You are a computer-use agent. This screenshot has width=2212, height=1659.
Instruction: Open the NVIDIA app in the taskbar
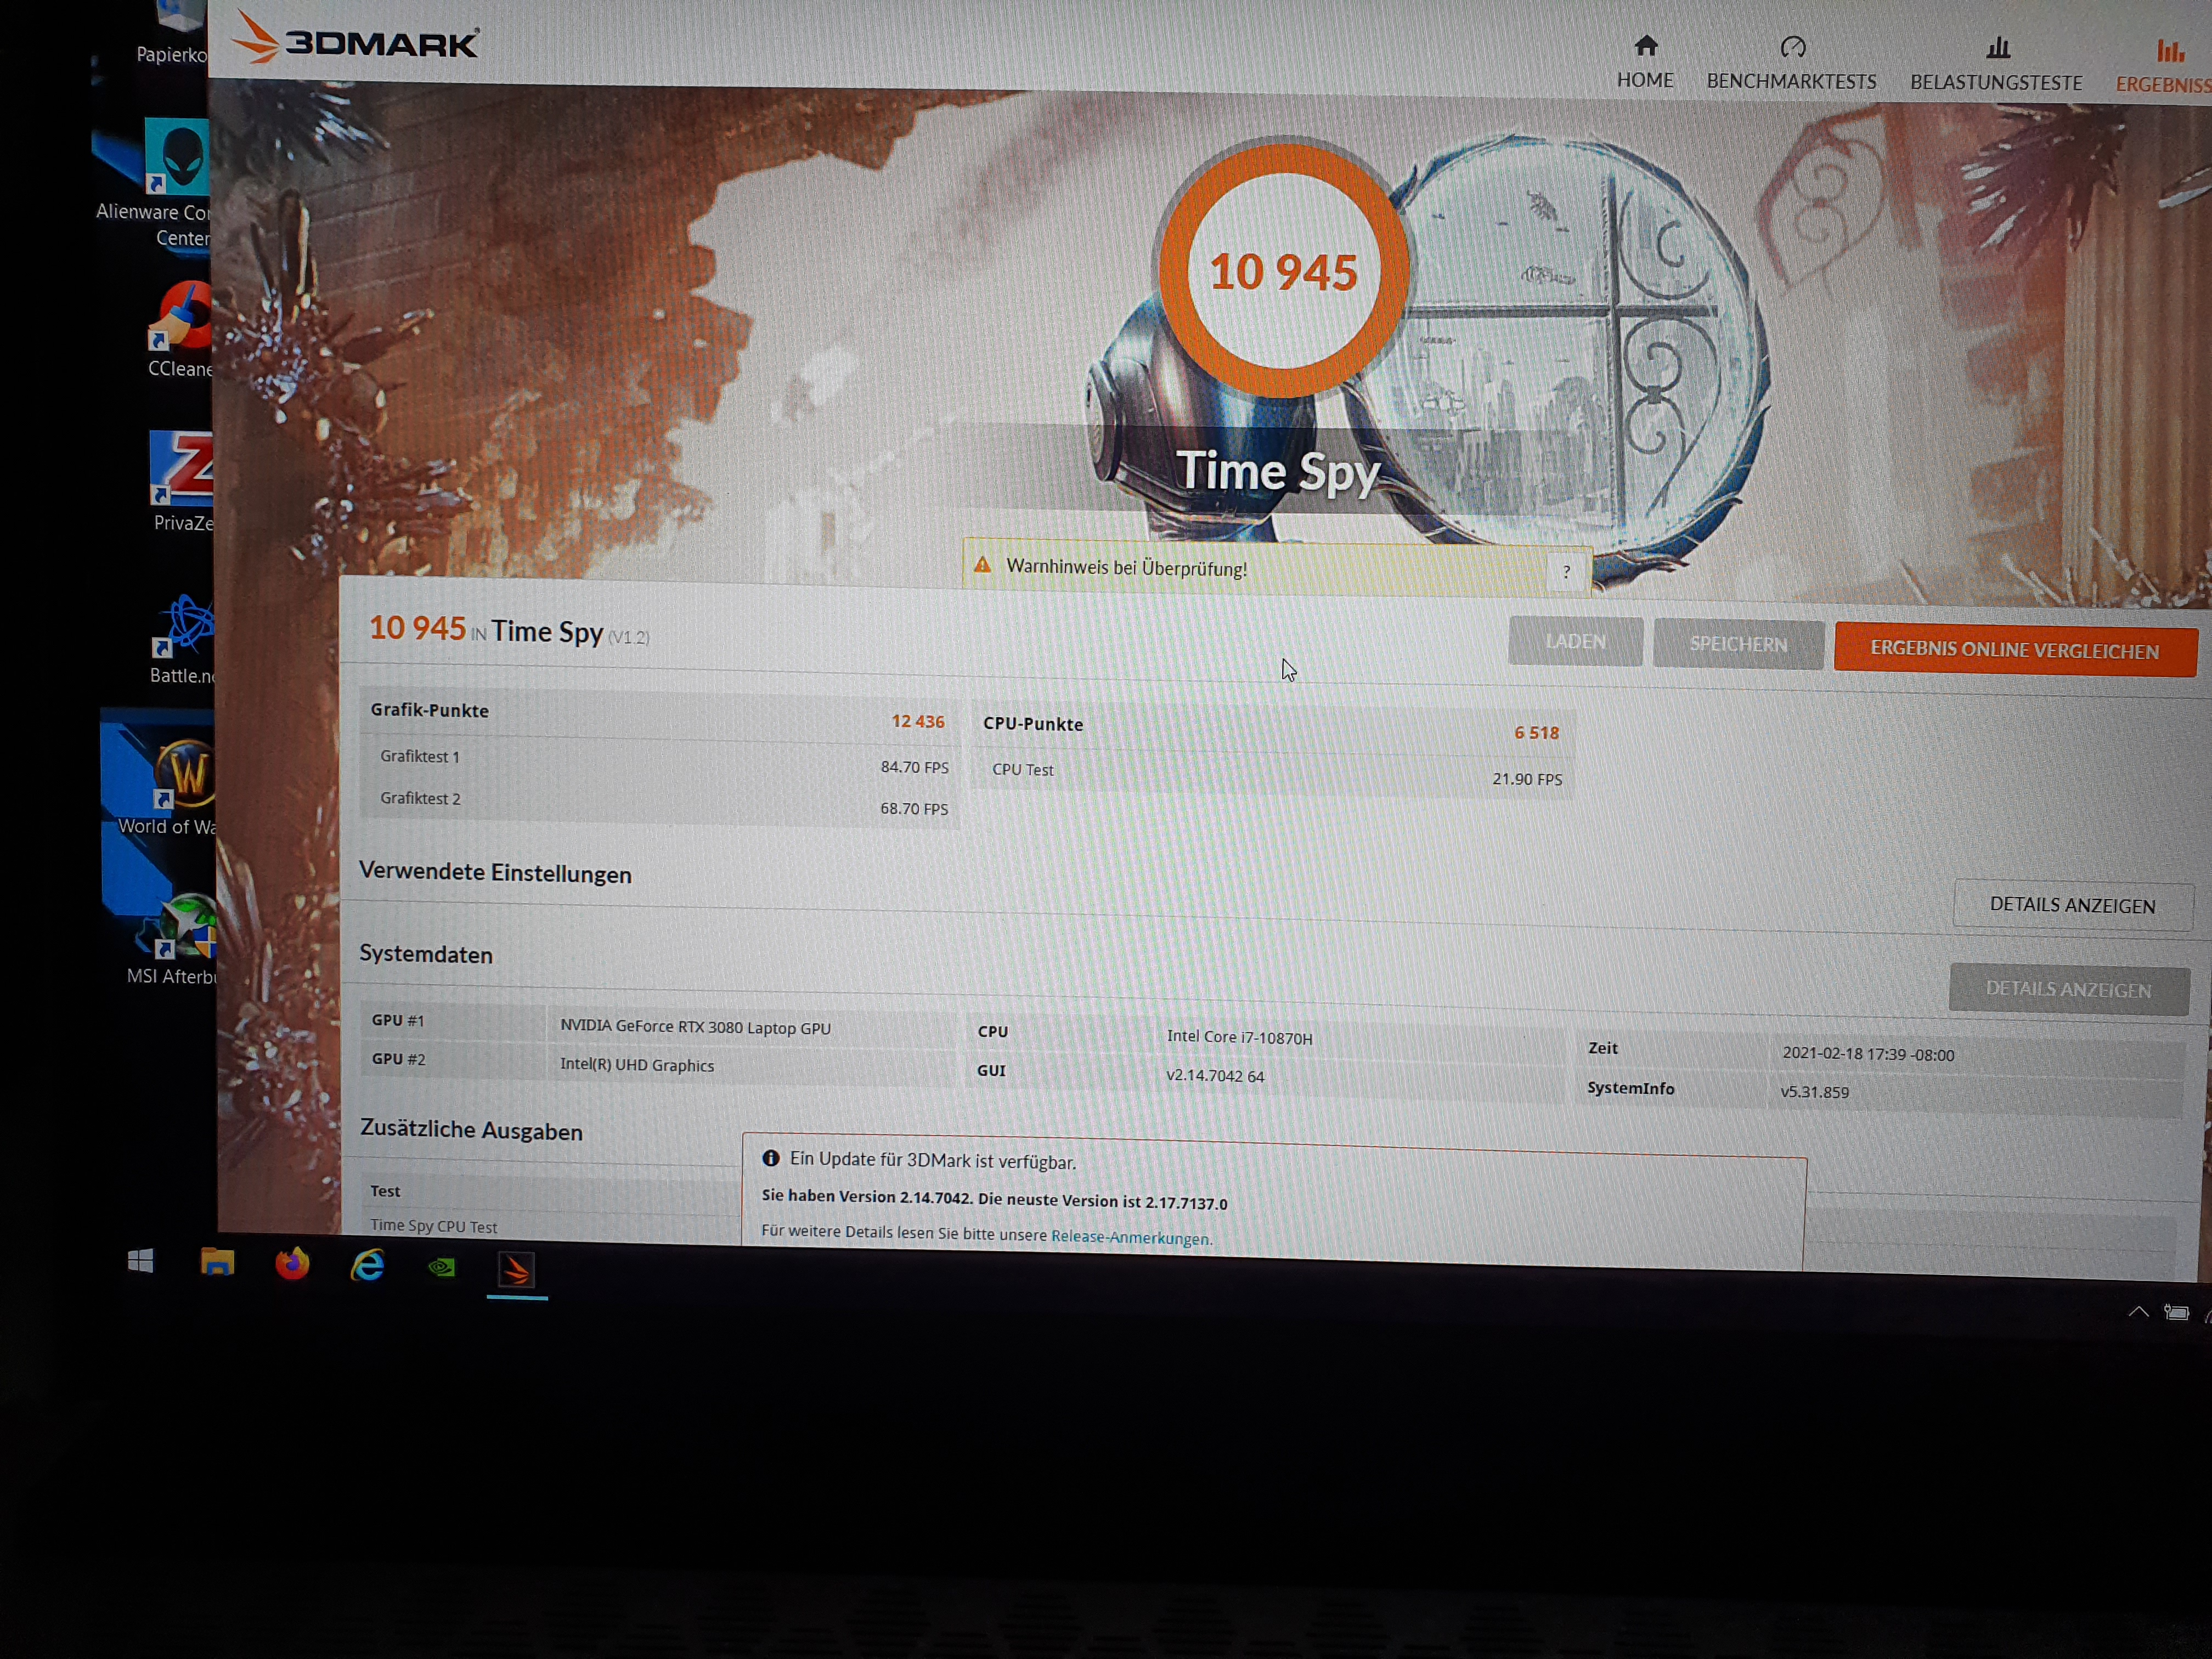click(442, 1268)
